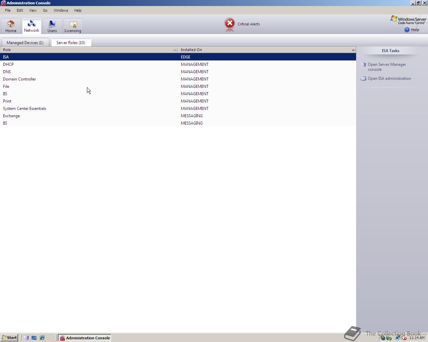Open the Go menu
This screenshot has height=342, width=428.
pos(45,10)
